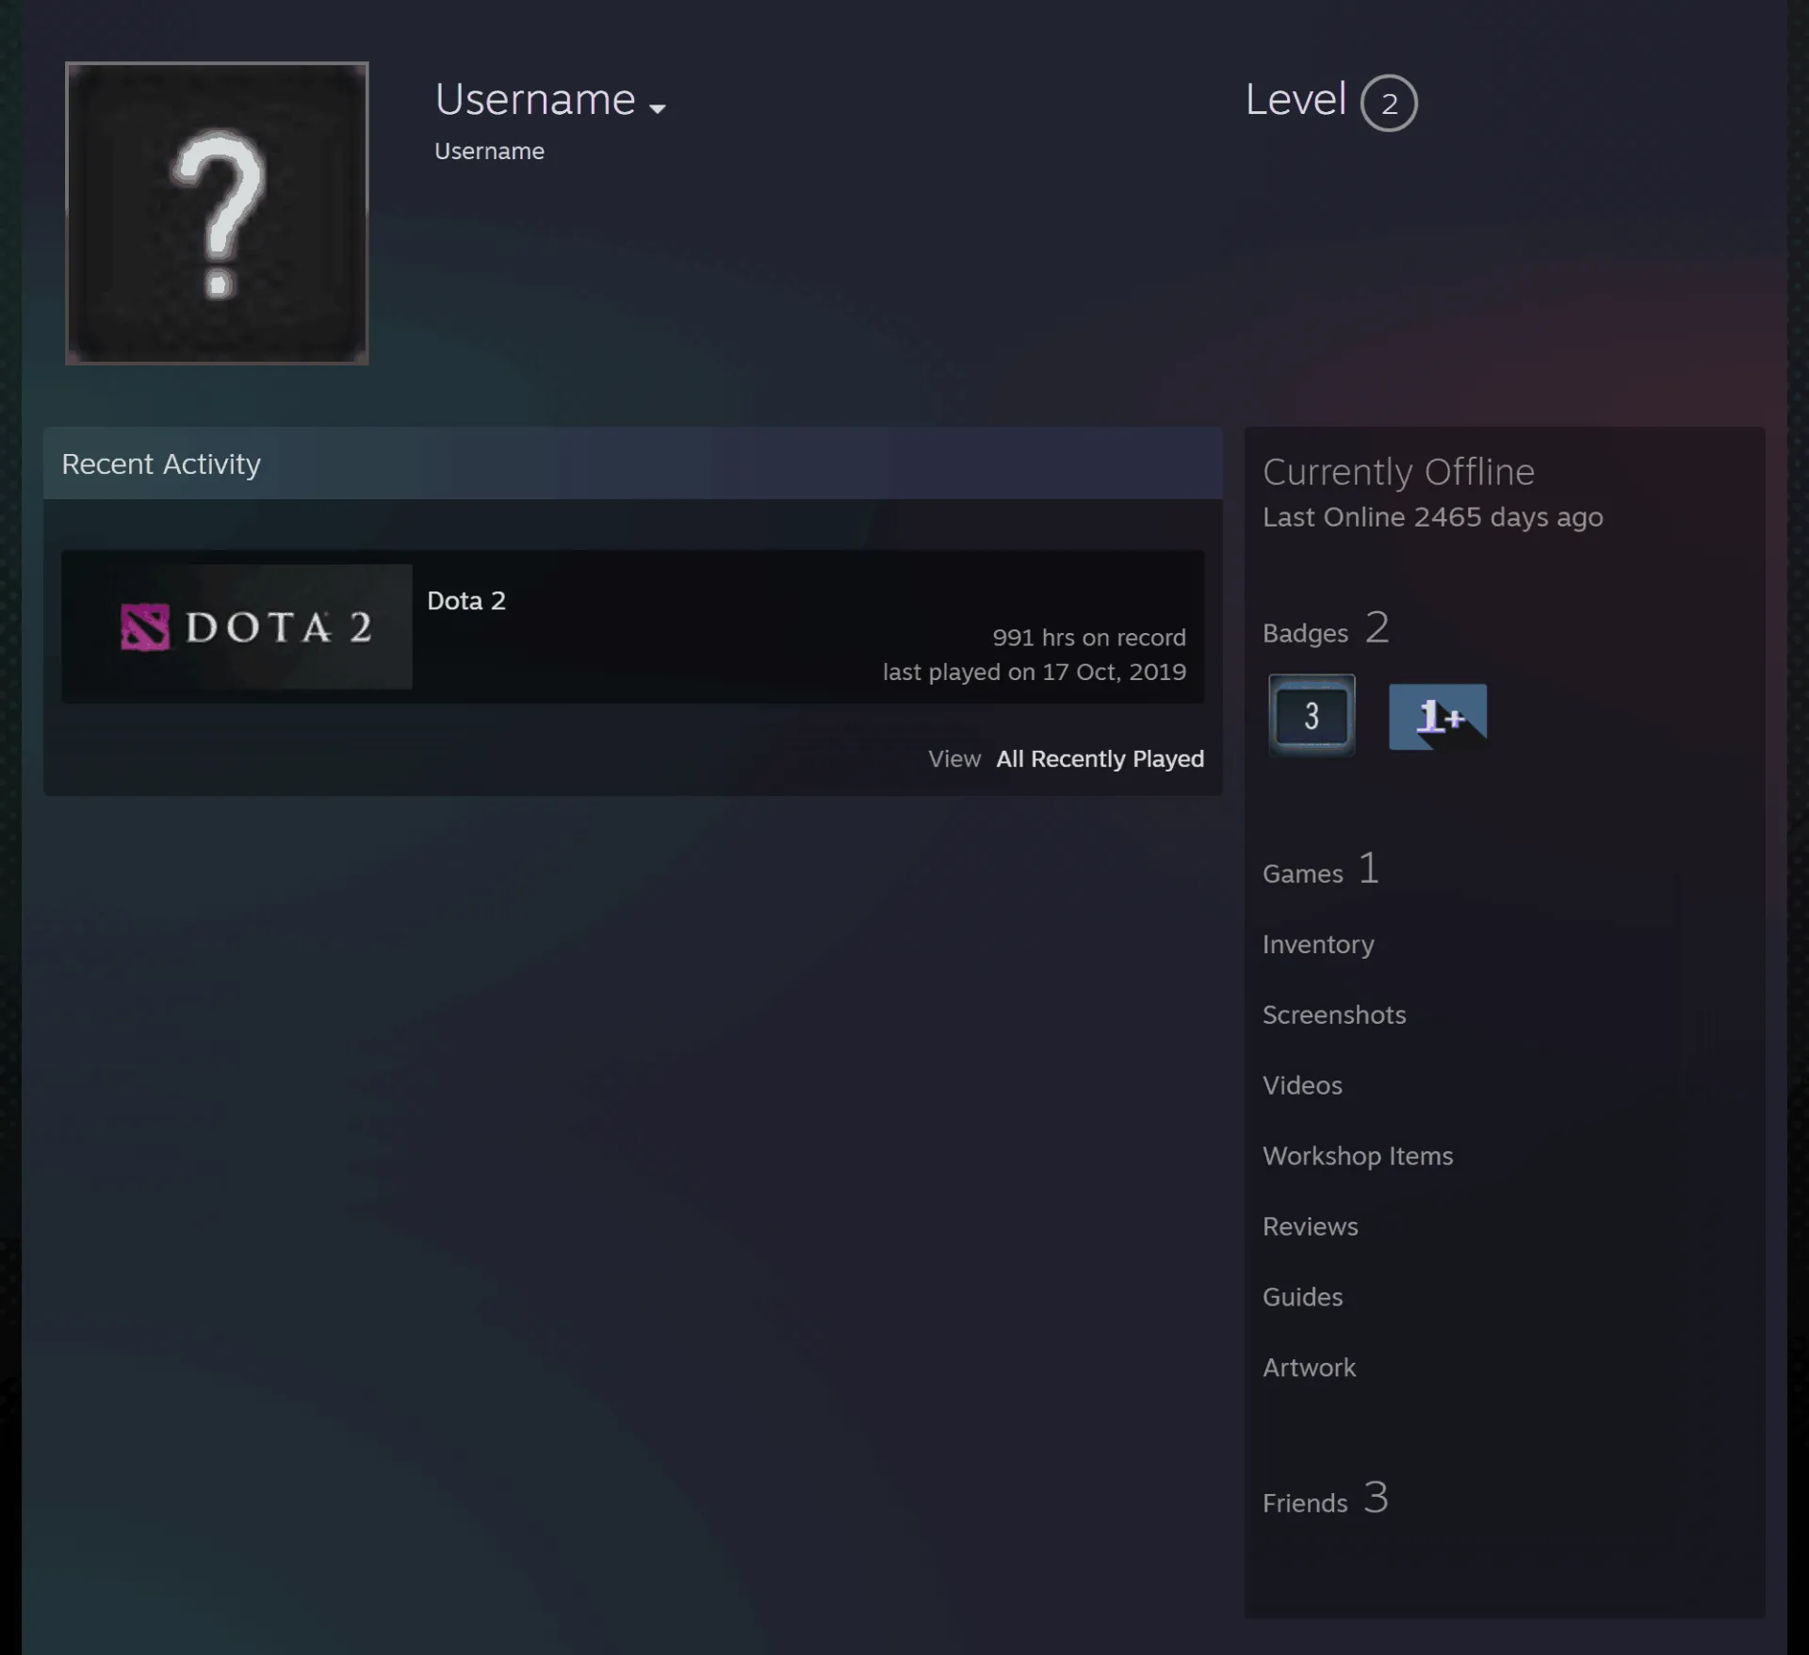Open the Videos link
The height and width of the screenshot is (1655, 1809).
[x=1302, y=1085]
